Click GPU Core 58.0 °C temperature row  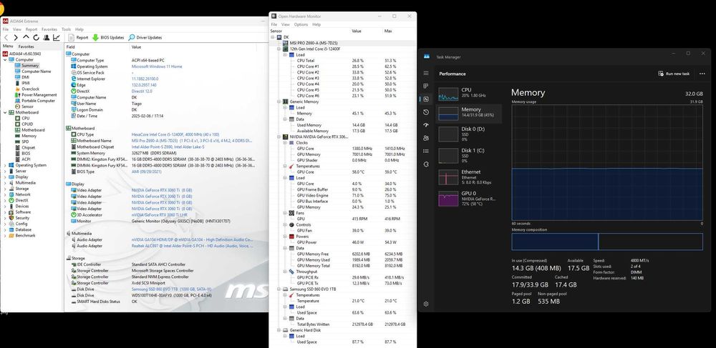point(343,172)
